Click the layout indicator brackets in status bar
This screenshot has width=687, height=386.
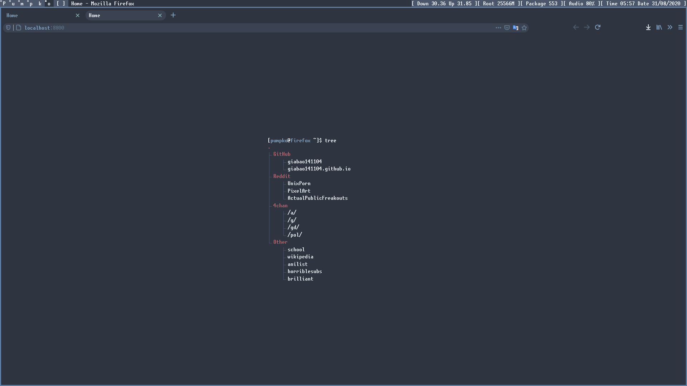tap(61, 4)
